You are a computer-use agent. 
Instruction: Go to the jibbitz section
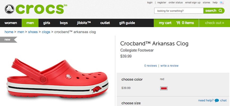84,23
